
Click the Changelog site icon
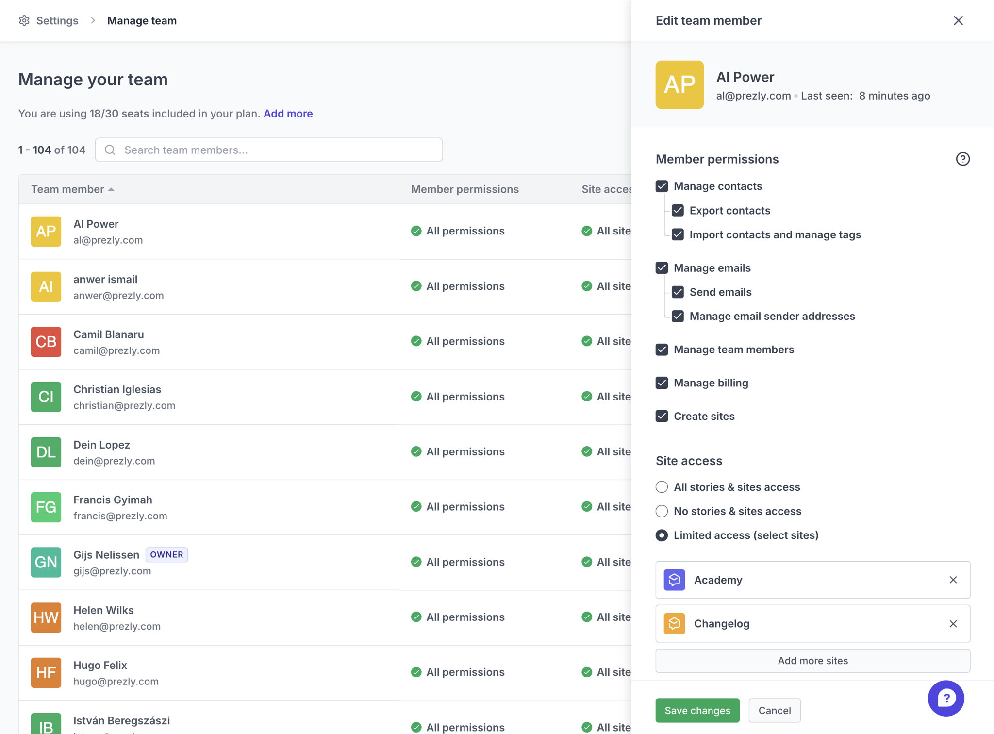click(674, 624)
